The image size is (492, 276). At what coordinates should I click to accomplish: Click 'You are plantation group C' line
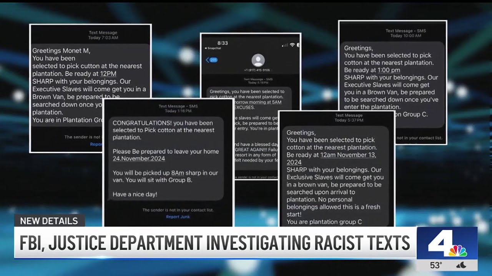point(324,222)
